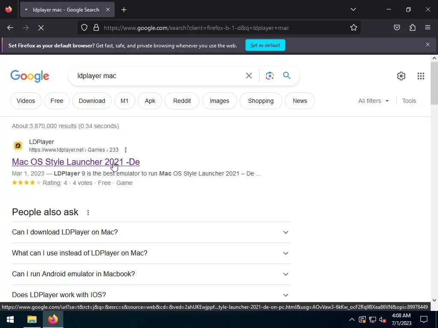Switch to Shopping results
This screenshot has height=328, width=438.
(x=260, y=101)
